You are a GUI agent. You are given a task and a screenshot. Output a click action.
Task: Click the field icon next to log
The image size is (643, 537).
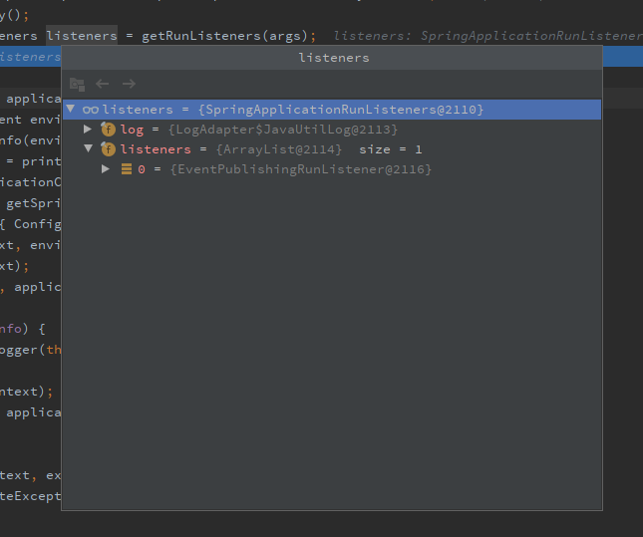[x=108, y=130]
